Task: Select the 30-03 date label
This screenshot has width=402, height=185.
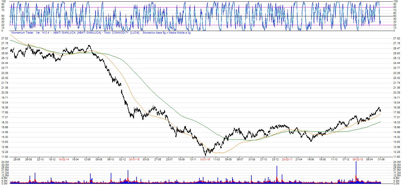Action: pyautogui.click(x=146, y=159)
